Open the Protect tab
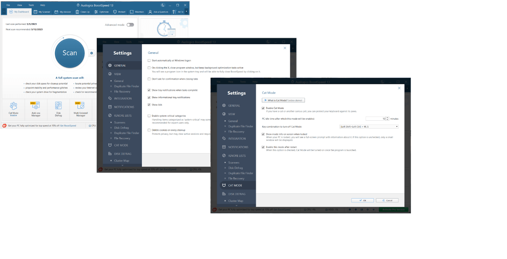The height and width of the screenshot is (259, 507). pyautogui.click(x=119, y=12)
